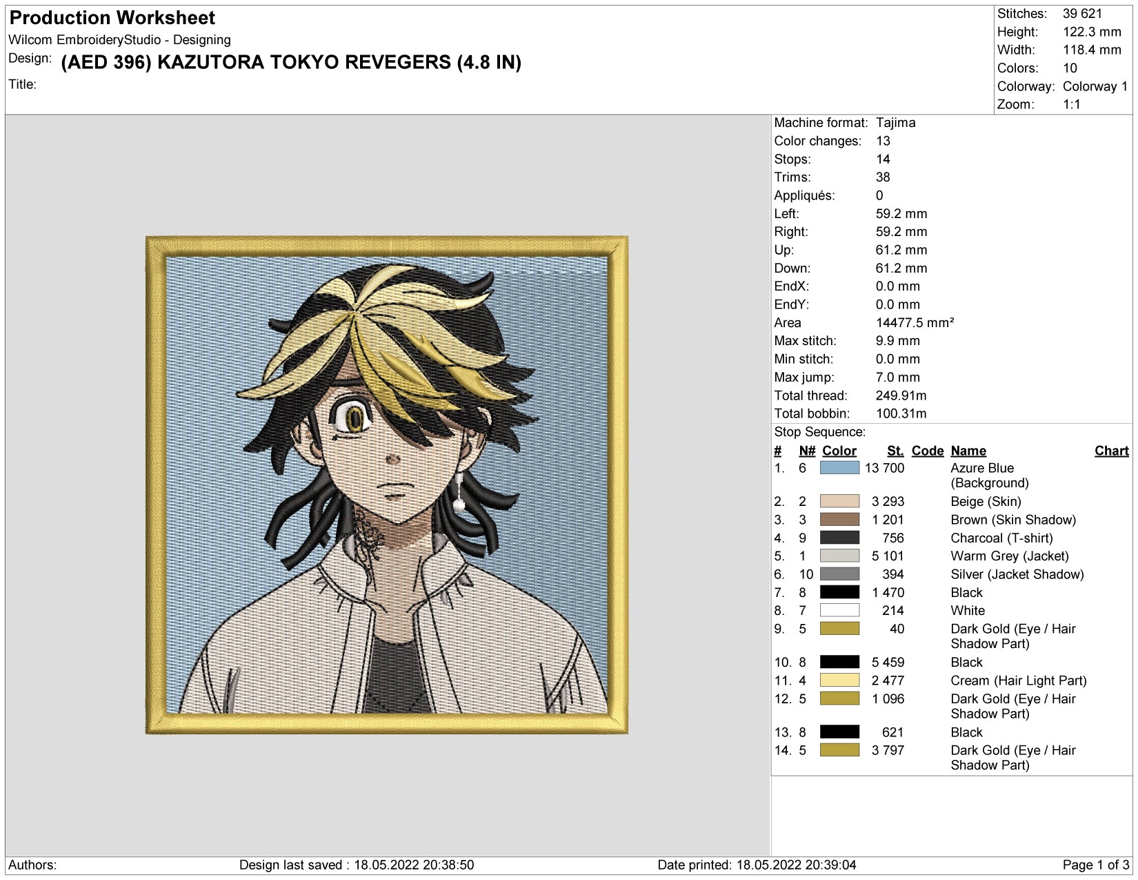Image resolution: width=1138 pixels, height=880 pixels.
Task: Click the stitch count '13 700' for Azure Blue
Action: [884, 468]
